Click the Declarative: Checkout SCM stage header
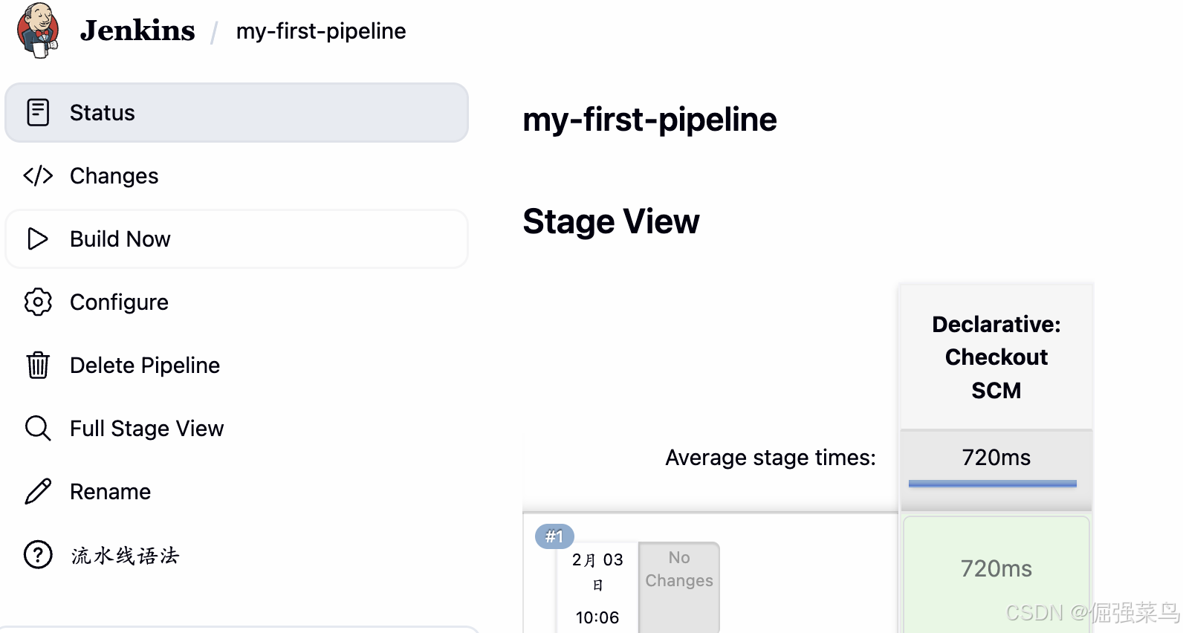The image size is (1183, 633). tap(996, 357)
